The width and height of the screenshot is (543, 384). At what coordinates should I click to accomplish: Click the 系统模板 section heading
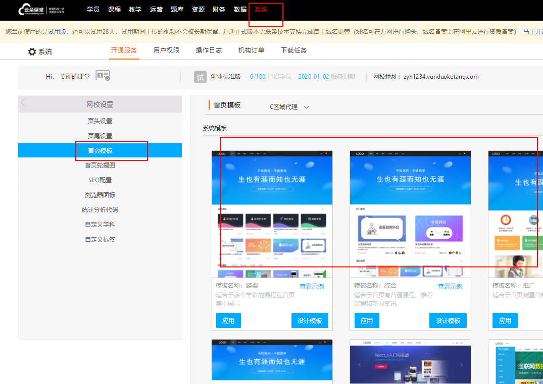[x=215, y=128]
